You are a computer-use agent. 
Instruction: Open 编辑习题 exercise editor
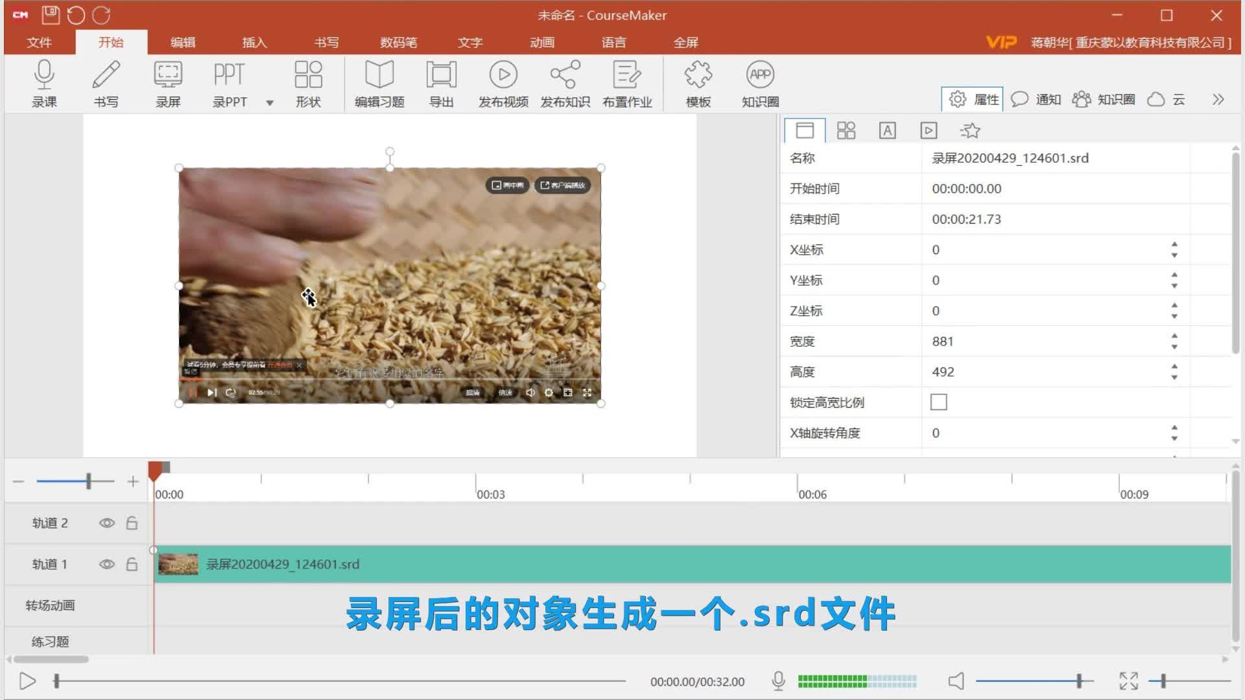pyautogui.click(x=379, y=83)
